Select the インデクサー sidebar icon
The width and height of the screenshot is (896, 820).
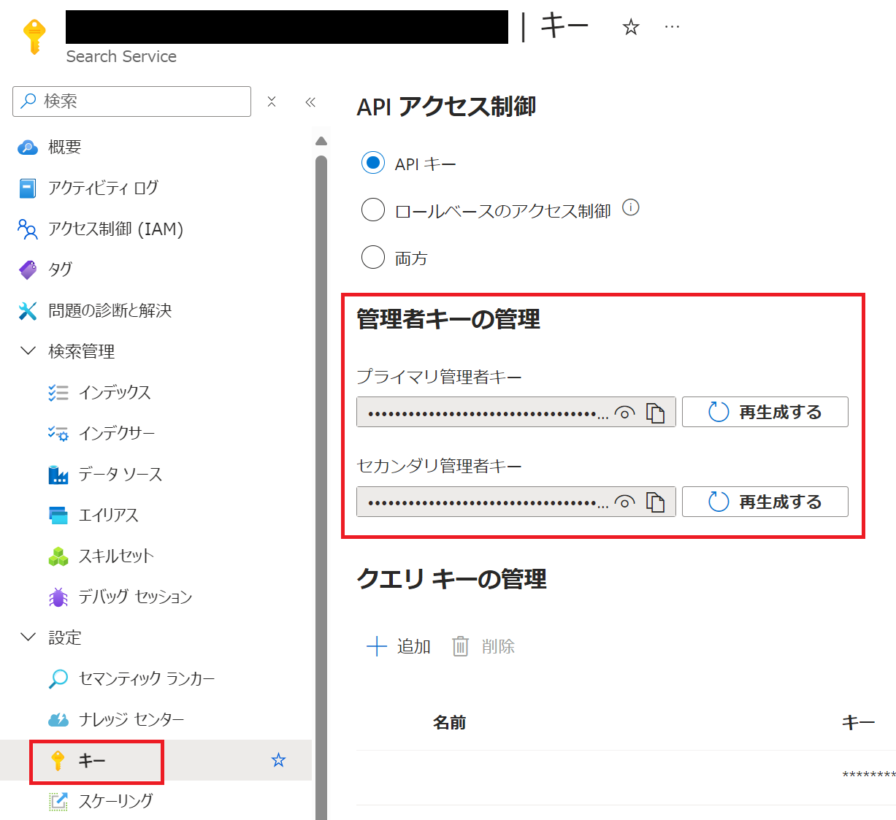tap(58, 433)
